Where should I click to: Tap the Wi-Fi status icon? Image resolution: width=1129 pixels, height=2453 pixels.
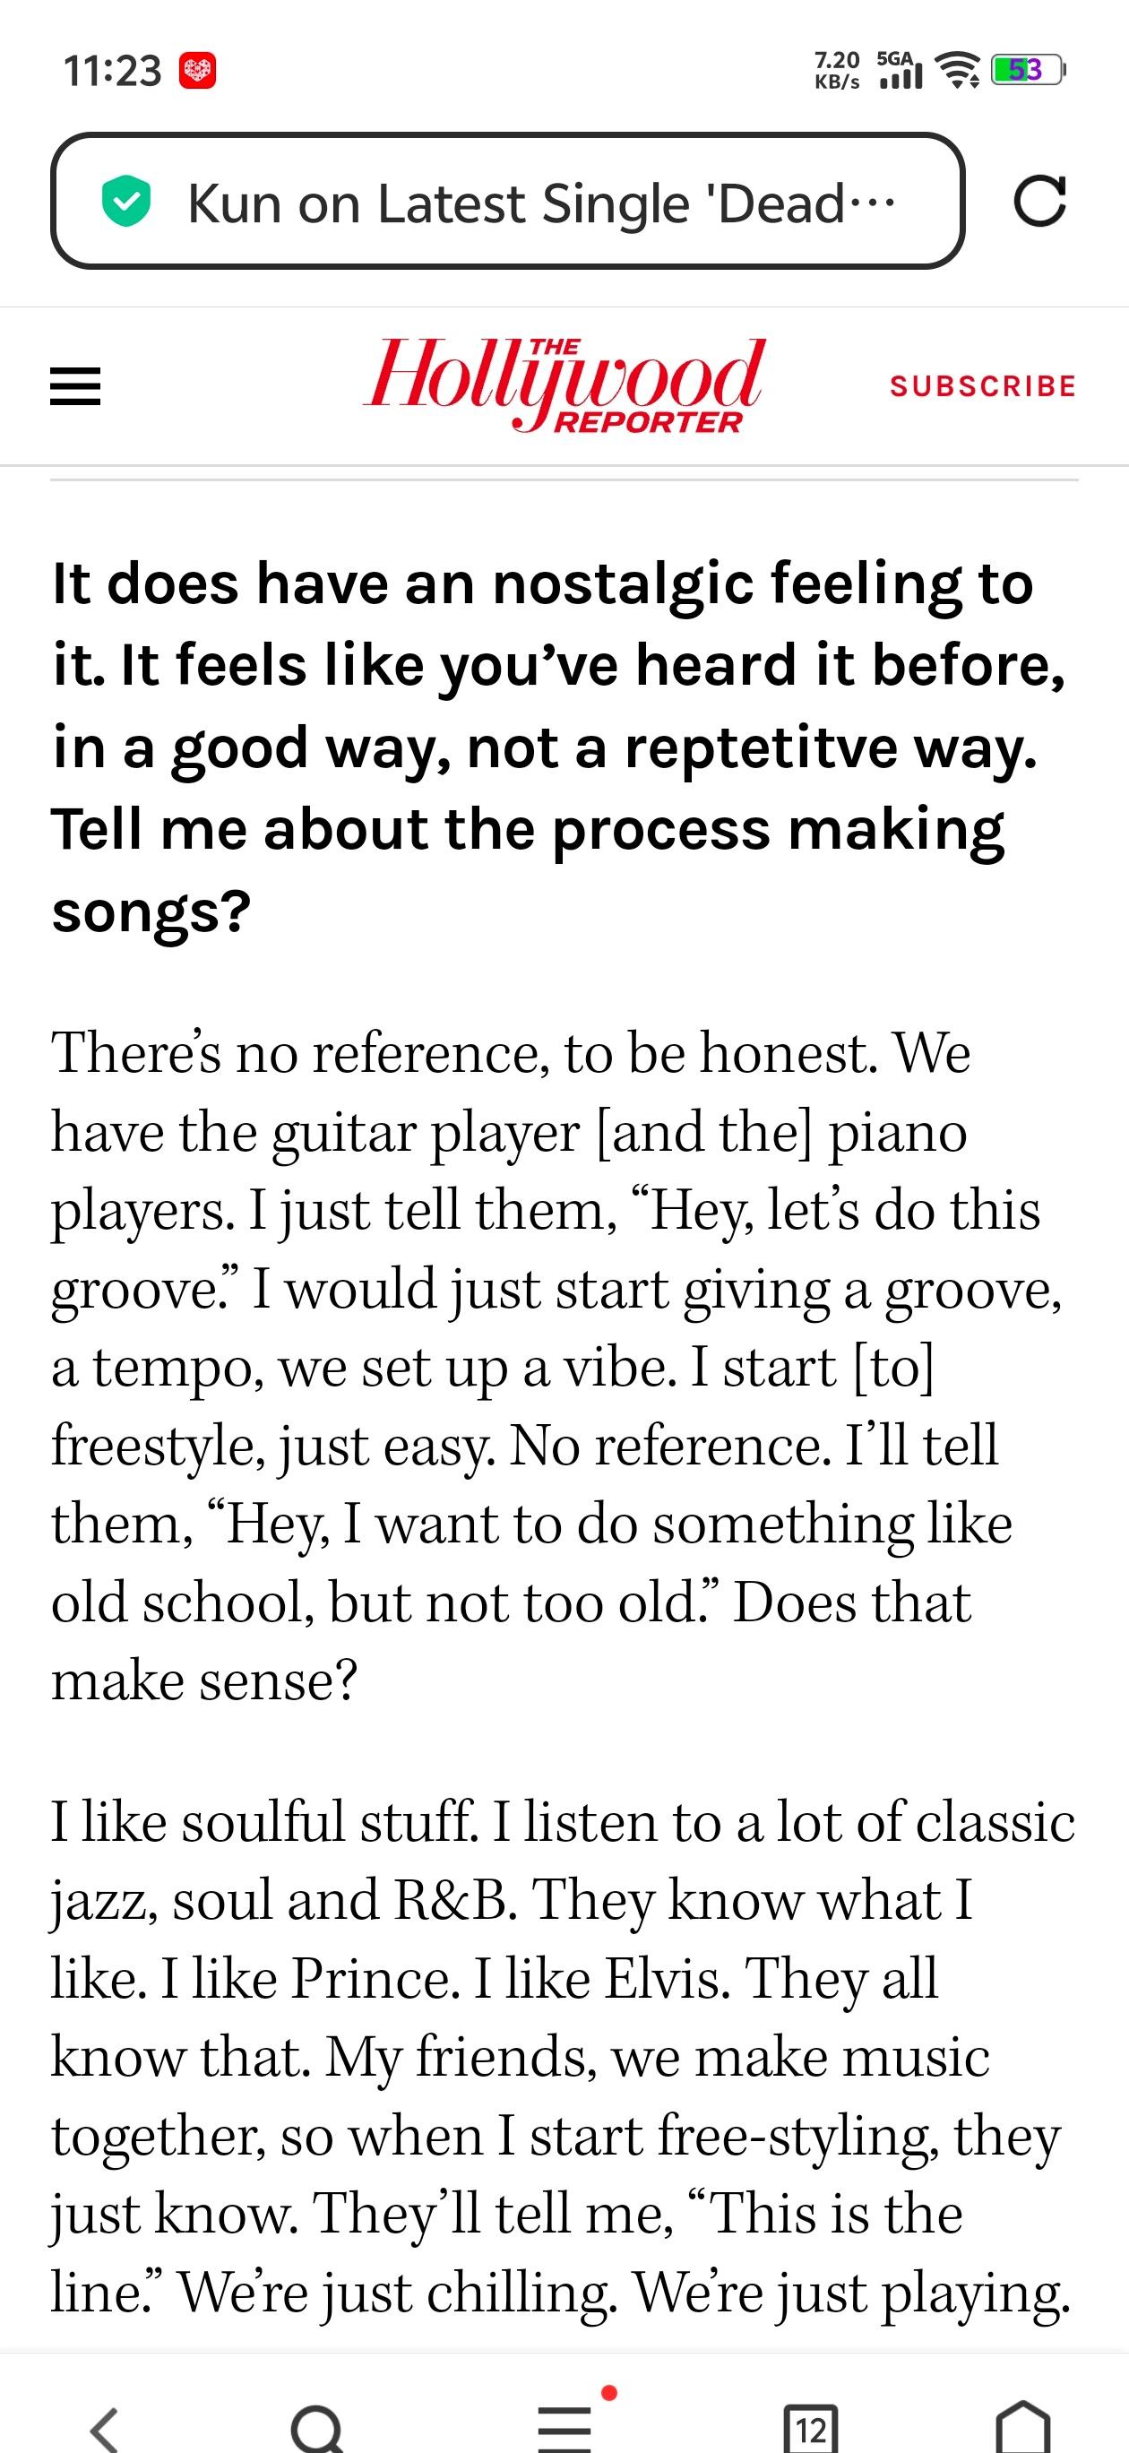click(x=958, y=70)
